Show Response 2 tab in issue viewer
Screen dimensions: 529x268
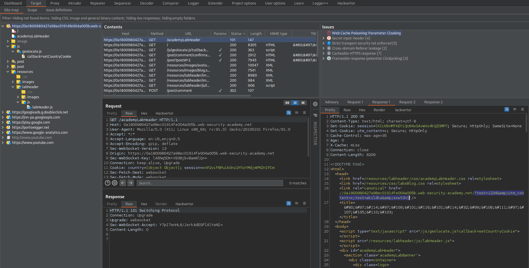433,102
